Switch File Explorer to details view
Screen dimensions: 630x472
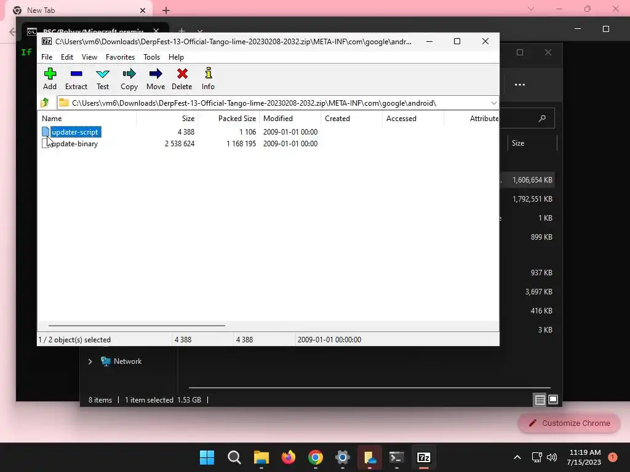540,399
